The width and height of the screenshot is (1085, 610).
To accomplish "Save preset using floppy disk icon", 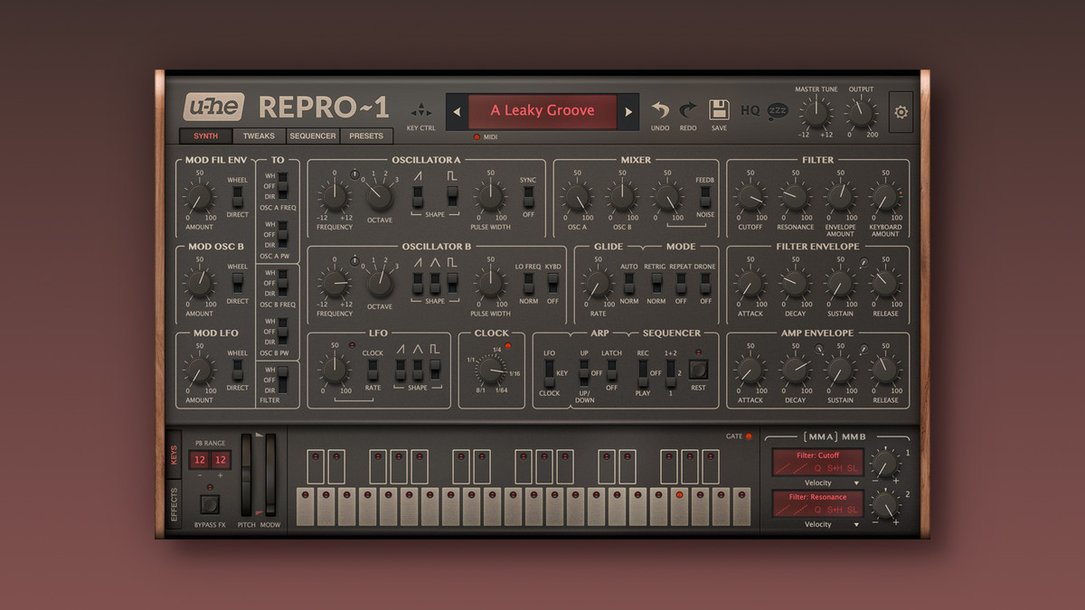I will (x=719, y=110).
